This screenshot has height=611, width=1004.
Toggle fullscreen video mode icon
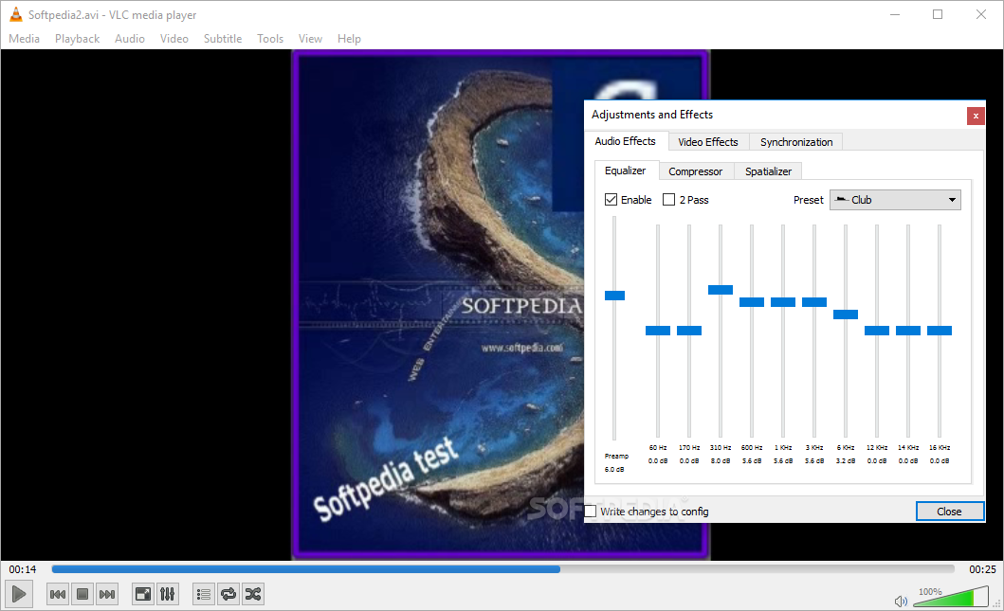(143, 594)
